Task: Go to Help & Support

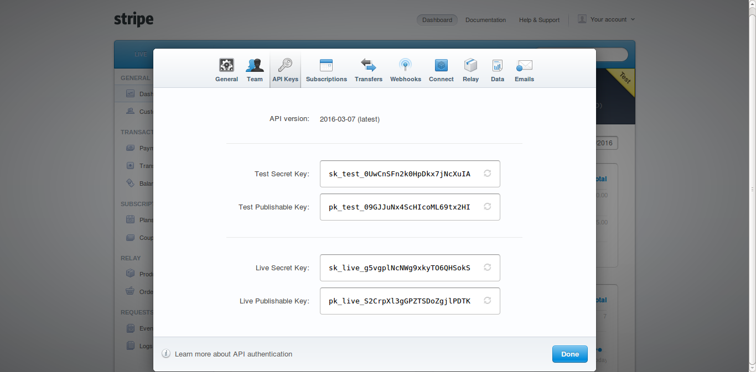Action: pyautogui.click(x=539, y=20)
